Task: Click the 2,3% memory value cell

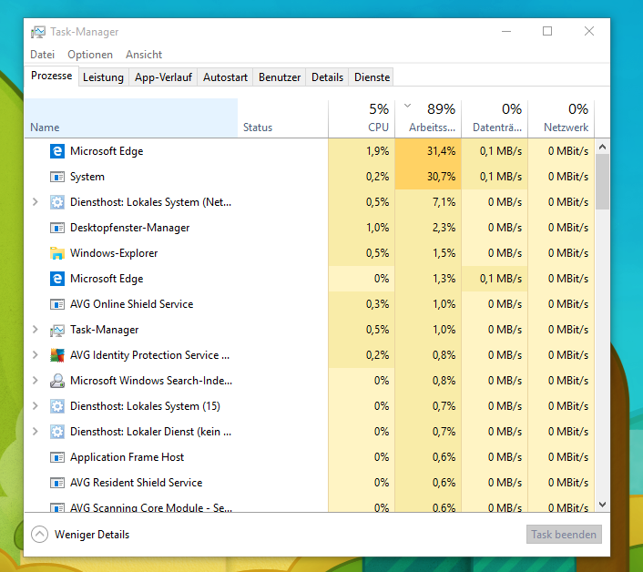Action: [428, 228]
